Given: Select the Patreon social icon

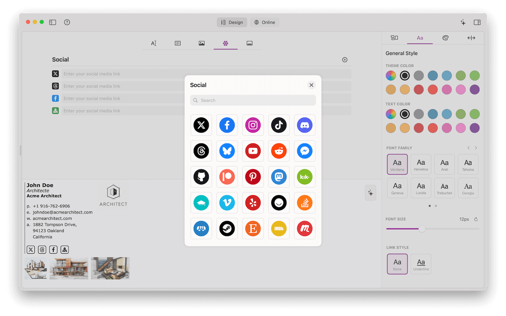Looking at the screenshot, I should 227,177.
